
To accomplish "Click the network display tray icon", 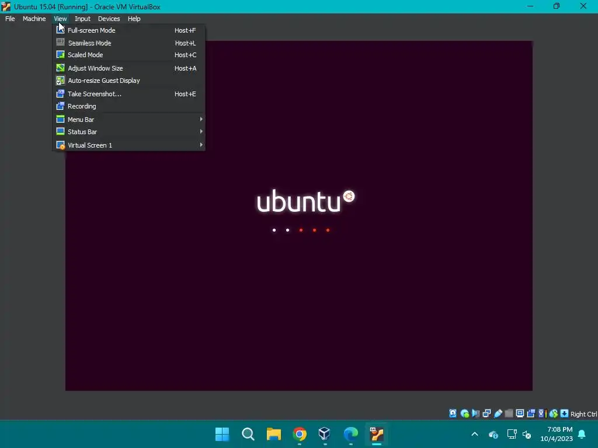I will (512, 434).
